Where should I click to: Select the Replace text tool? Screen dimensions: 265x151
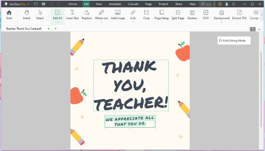[x=87, y=15]
